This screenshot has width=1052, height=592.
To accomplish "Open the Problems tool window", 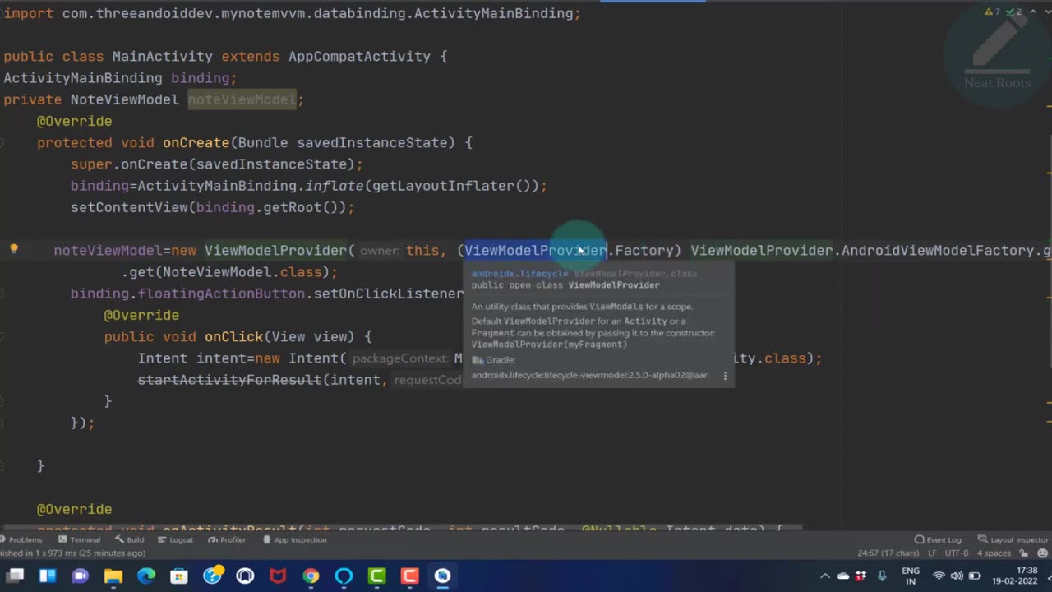I will click(21, 539).
